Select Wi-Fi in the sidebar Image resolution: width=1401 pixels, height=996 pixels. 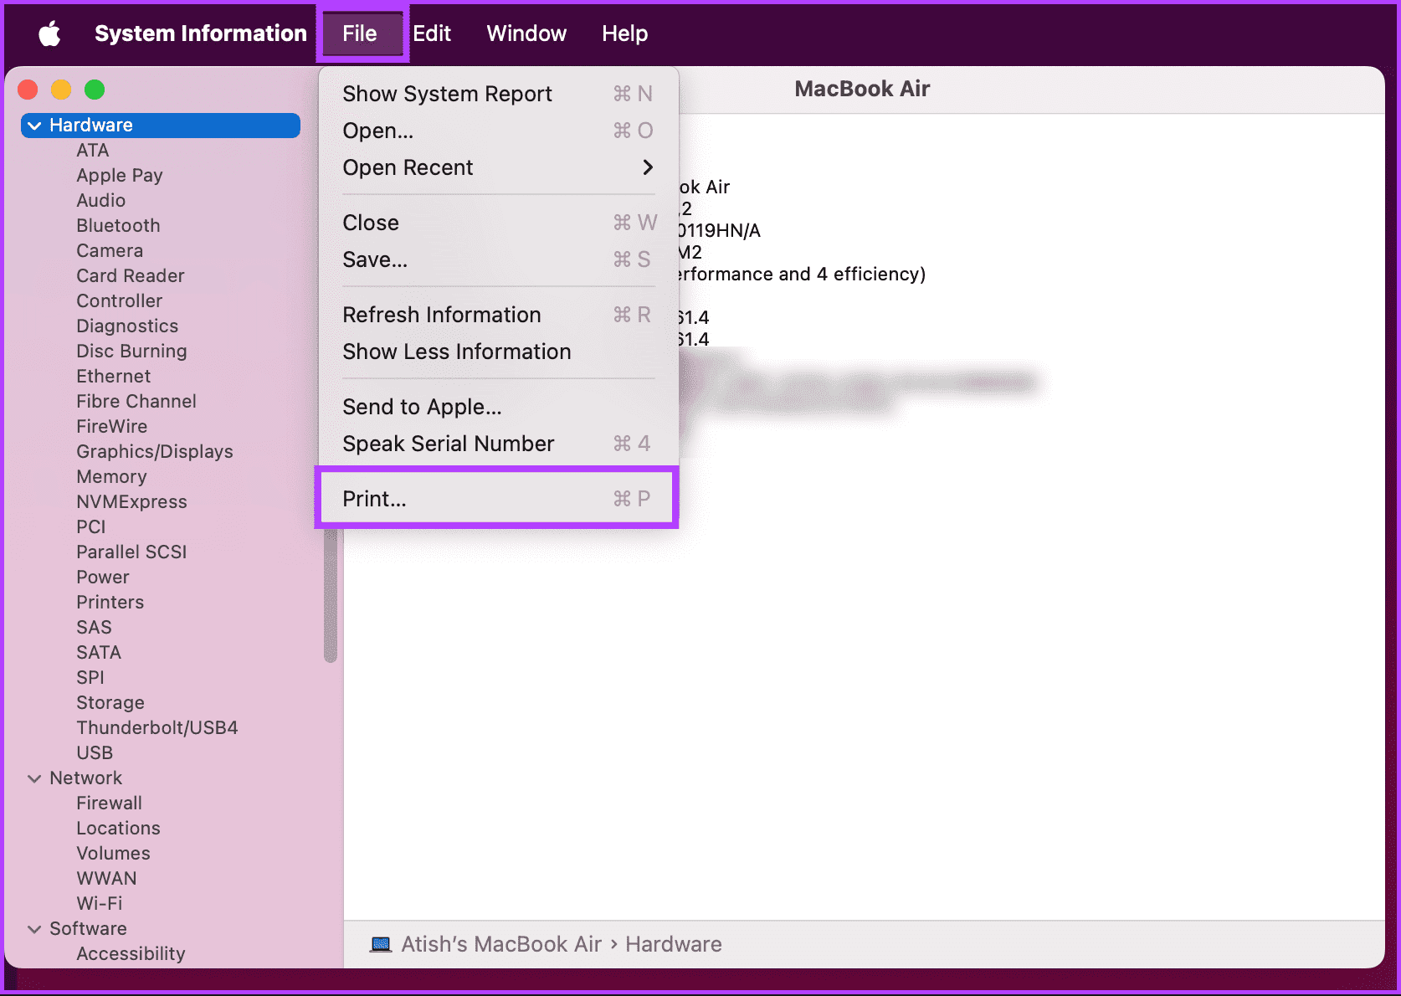(x=100, y=904)
